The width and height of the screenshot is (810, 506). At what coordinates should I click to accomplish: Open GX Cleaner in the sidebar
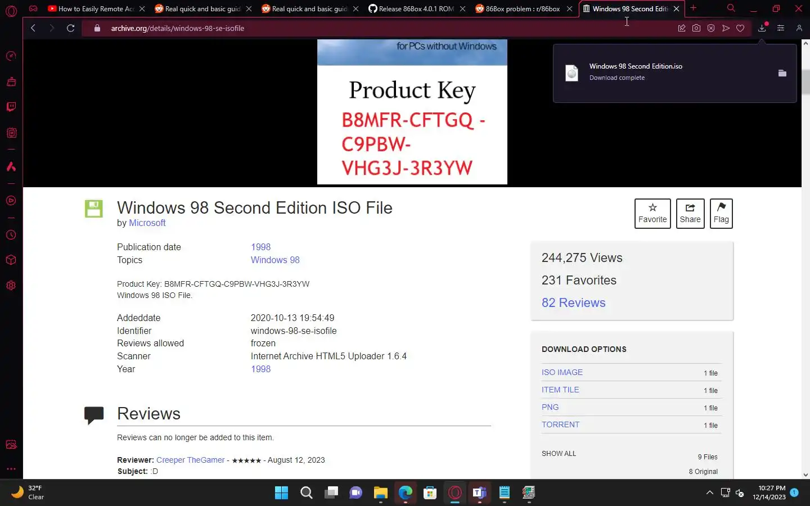coord(11,82)
